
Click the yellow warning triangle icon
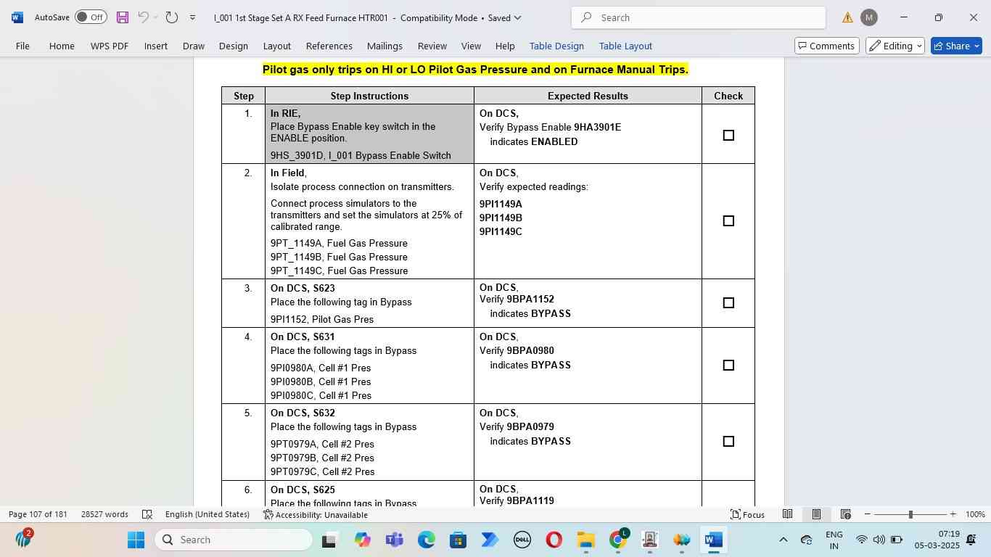pyautogui.click(x=847, y=17)
